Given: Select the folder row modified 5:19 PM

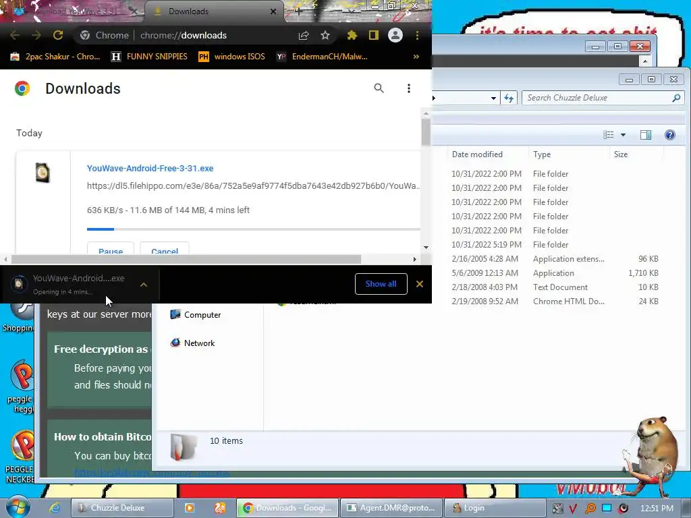Looking at the screenshot, I should point(555,244).
